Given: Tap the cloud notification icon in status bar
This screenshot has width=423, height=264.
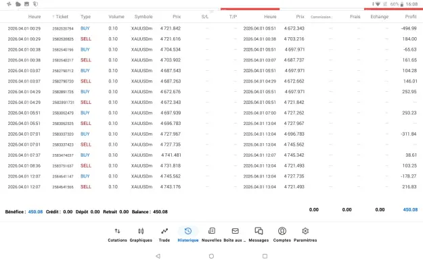Looking at the screenshot, I should [18, 4].
